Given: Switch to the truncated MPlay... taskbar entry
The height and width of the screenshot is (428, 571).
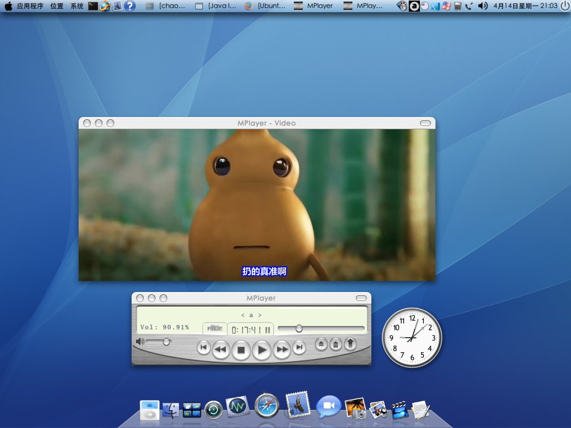Looking at the screenshot, I should [363, 6].
